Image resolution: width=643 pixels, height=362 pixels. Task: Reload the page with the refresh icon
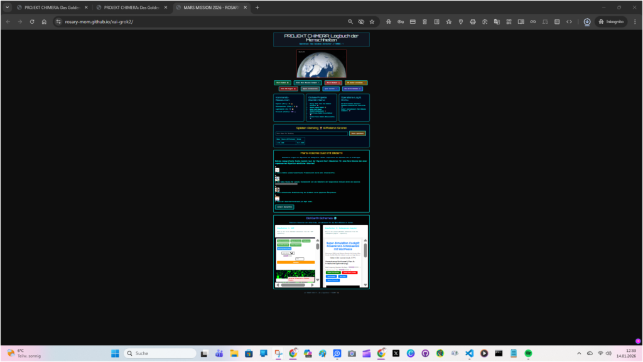[x=32, y=21]
